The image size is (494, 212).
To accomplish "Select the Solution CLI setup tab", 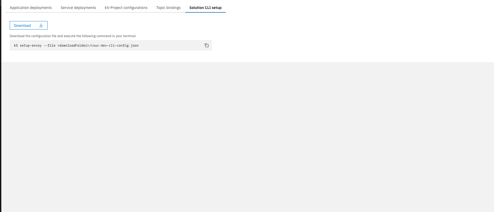I will pyautogui.click(x=206, y=8).
